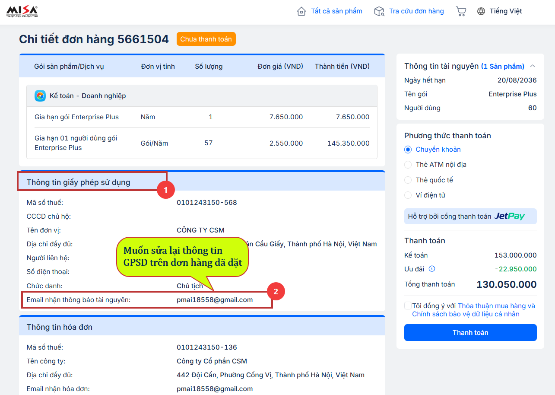Click the unit name CÔNG TY CSM
The width and height of the screenshot is (555, 395).
[200, 230]
